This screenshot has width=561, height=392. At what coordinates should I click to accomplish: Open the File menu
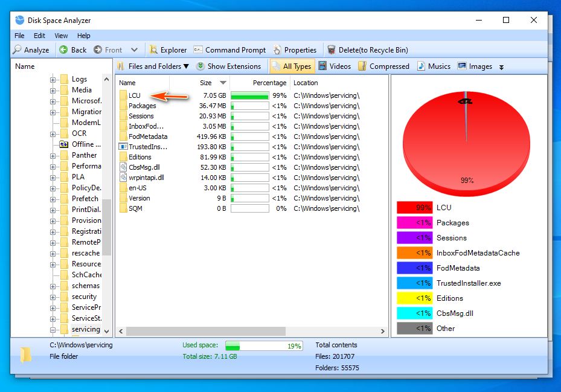pos(19,36)
